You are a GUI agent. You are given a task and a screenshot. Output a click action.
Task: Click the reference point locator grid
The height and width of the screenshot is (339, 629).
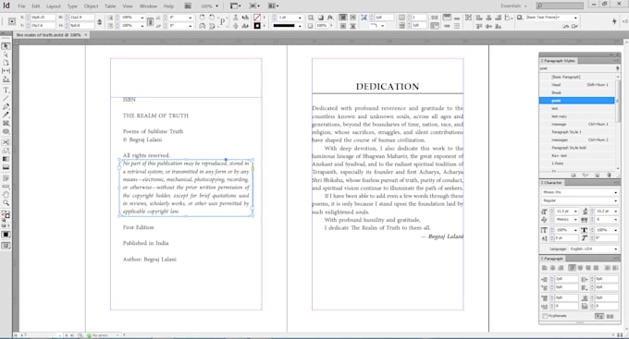click(12, 21)
